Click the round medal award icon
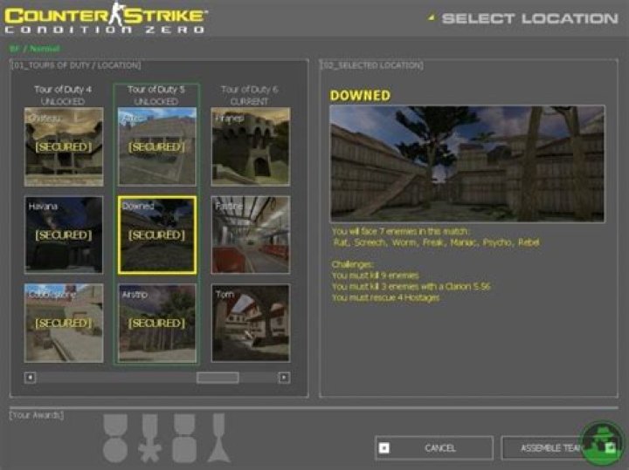 click(x=115, y=438)
